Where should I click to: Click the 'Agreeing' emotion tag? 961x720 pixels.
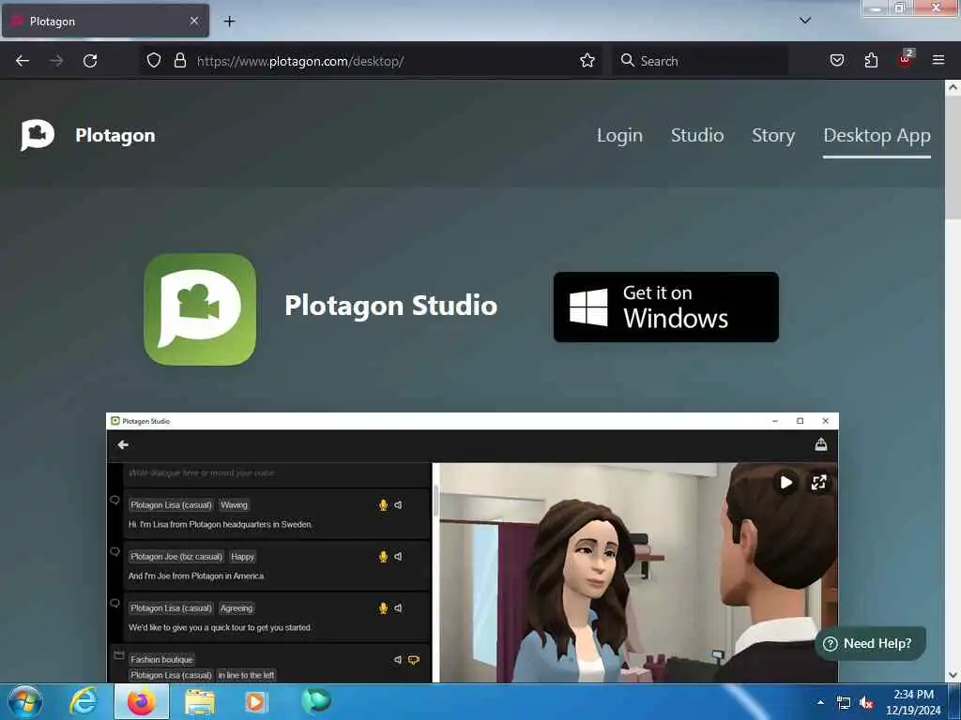click(x=236, y=607)
